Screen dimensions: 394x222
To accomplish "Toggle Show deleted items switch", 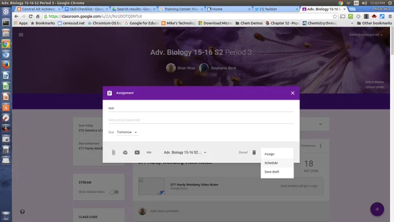I will tap(114, 192).
